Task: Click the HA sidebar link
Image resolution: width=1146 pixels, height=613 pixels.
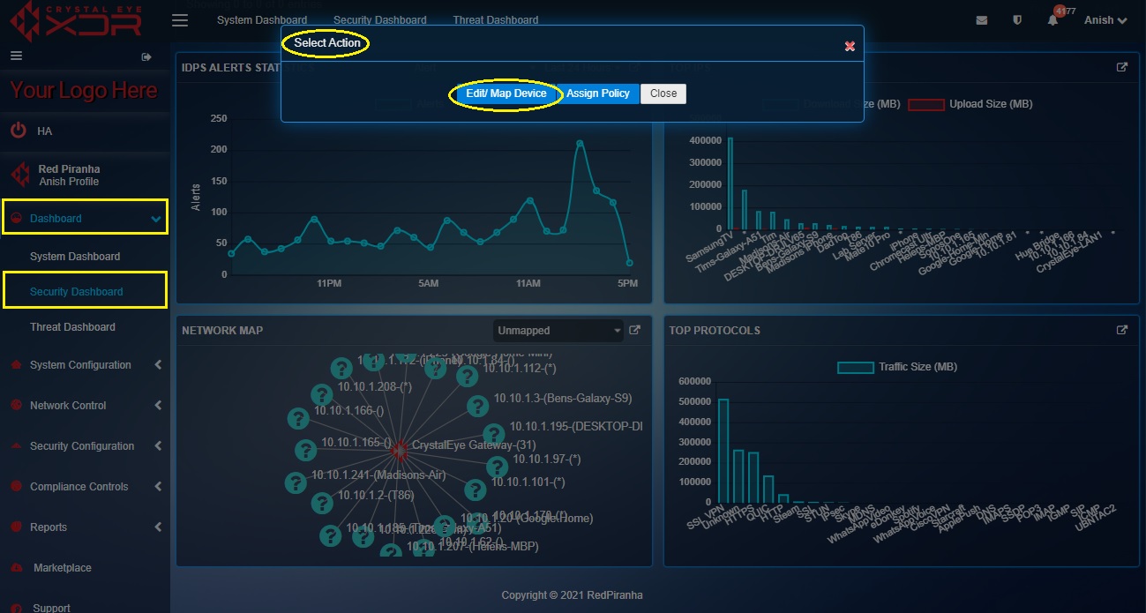Action: (45, 131)
